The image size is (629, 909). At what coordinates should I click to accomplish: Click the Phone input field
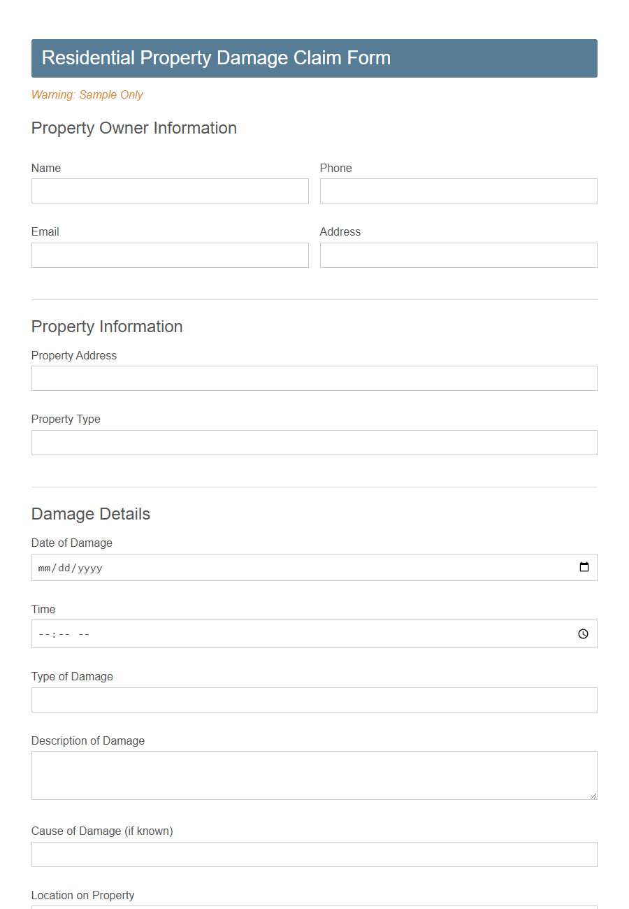click(x=458, y=190)
